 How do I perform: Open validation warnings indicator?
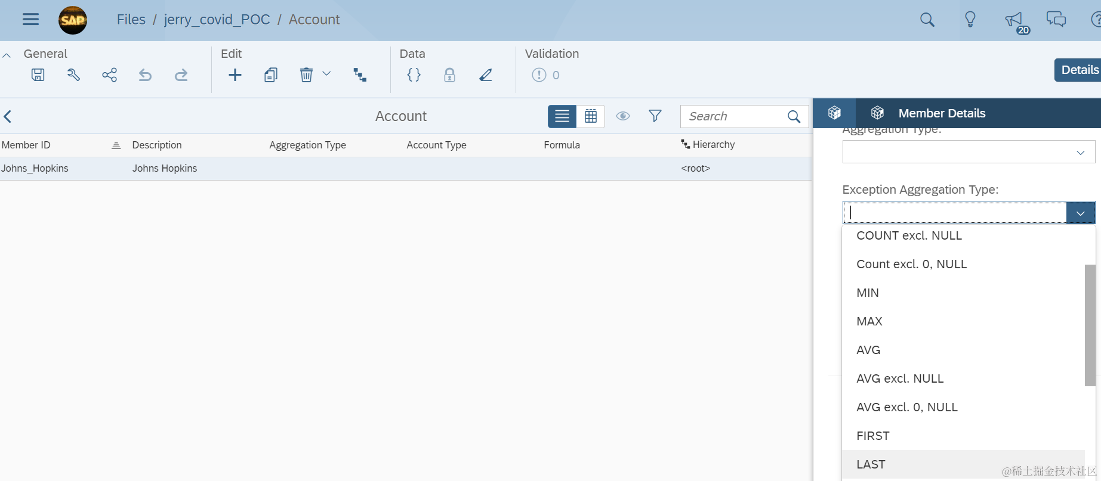click(x=545, y=75)
